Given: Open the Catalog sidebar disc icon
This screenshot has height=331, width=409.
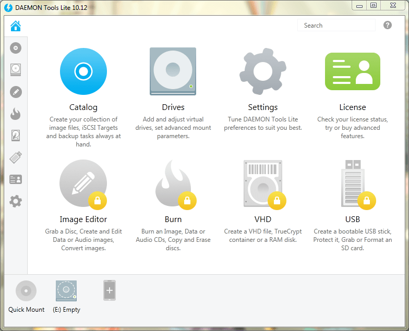Looking at the screenshot, I should 16,48.
